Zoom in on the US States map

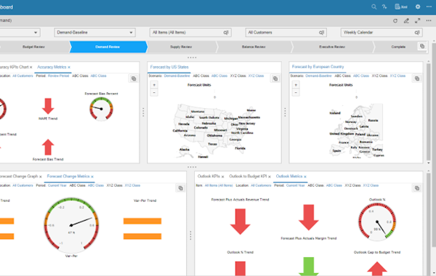[x=154, y=85]
